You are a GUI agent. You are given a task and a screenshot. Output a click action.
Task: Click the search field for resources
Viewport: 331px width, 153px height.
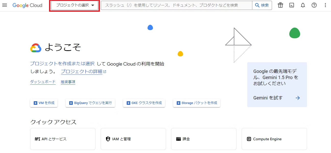pyautogui.click(x=176, y=5)
